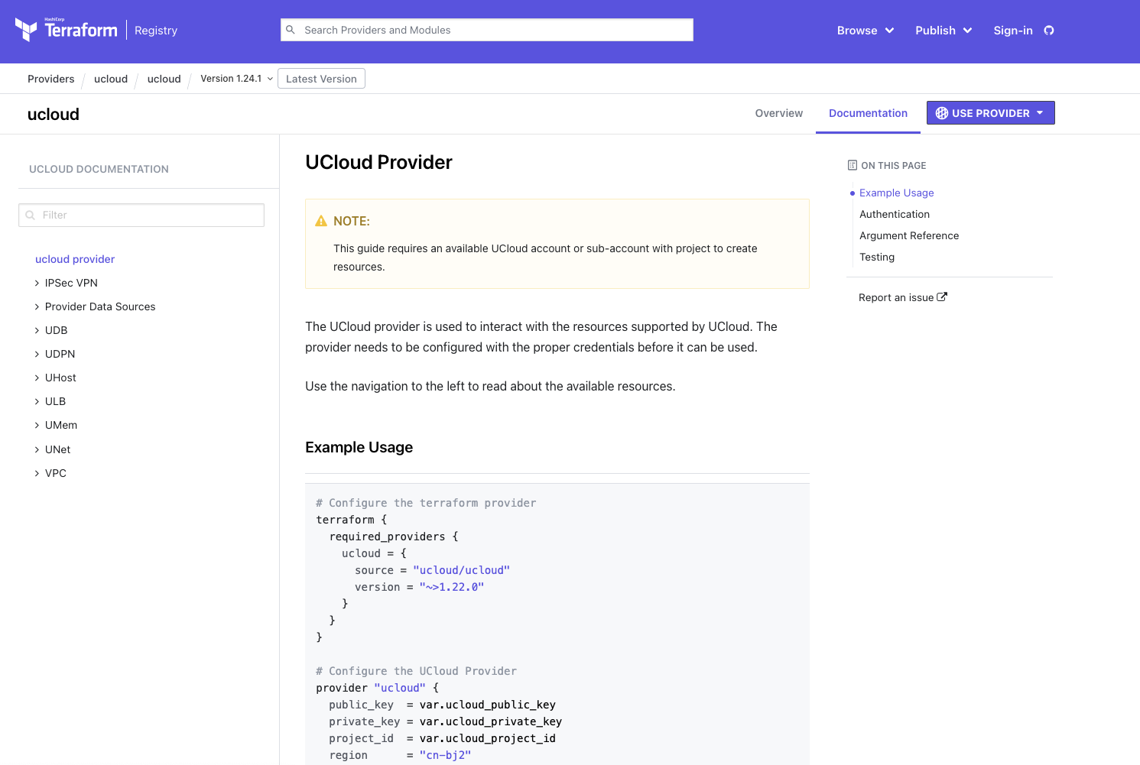Expand the Provider Data Sources chevron
The height and width of the screenshot is (765, 1140).
[x=37, y=306]
